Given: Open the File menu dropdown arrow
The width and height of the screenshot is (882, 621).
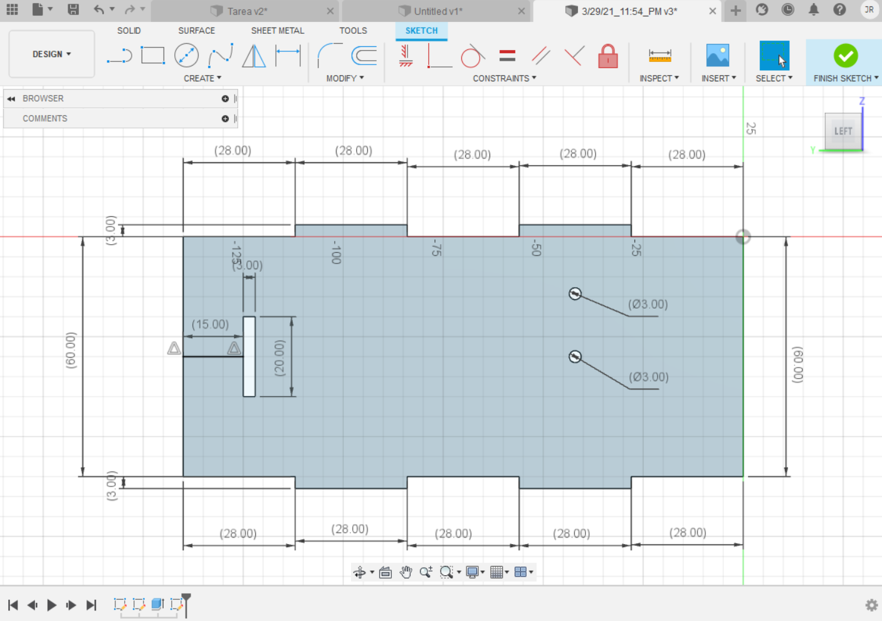Looking at the screenshot, I should point(50,9).
